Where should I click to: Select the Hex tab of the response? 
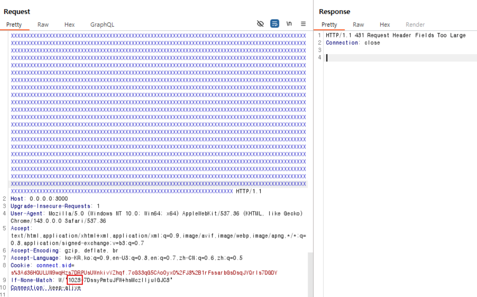[x=385, y=25]
